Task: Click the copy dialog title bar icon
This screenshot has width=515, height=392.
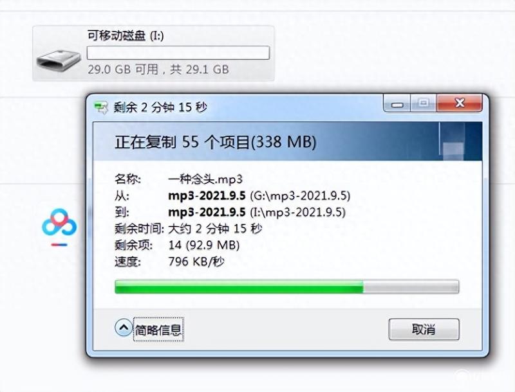Action: point(101,107)
